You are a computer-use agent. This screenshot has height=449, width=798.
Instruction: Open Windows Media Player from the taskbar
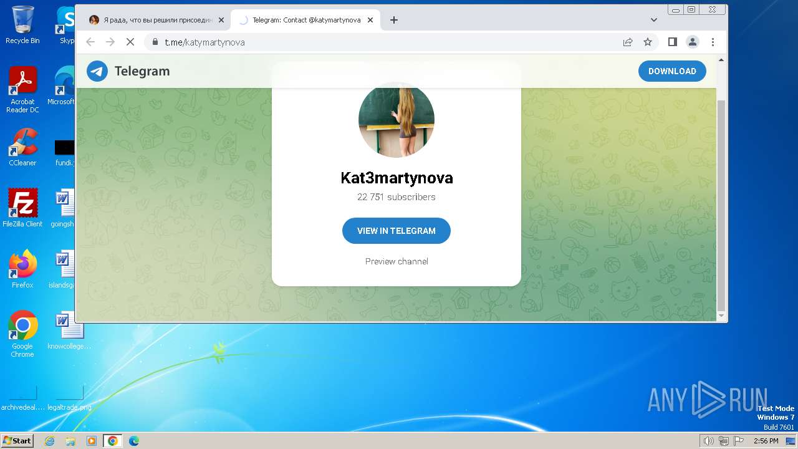pos(92,441)
